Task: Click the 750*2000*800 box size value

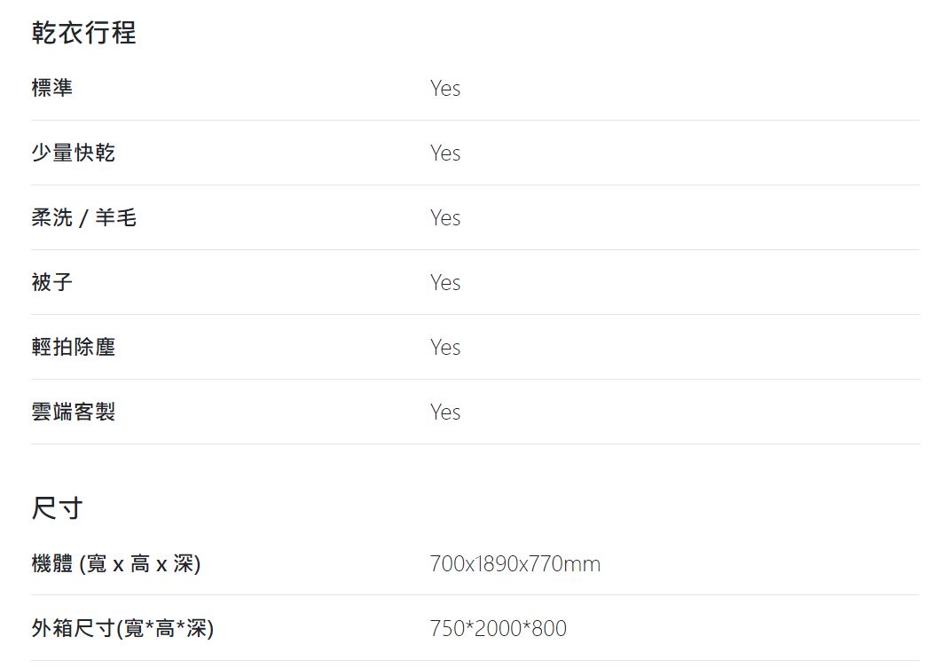Action: (498, 629)
